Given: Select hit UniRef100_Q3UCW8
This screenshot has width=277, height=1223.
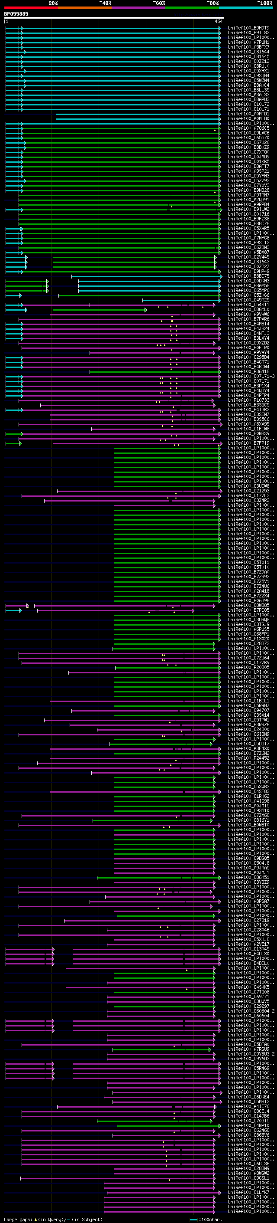Looking at the screenshot, I should 248,486.
